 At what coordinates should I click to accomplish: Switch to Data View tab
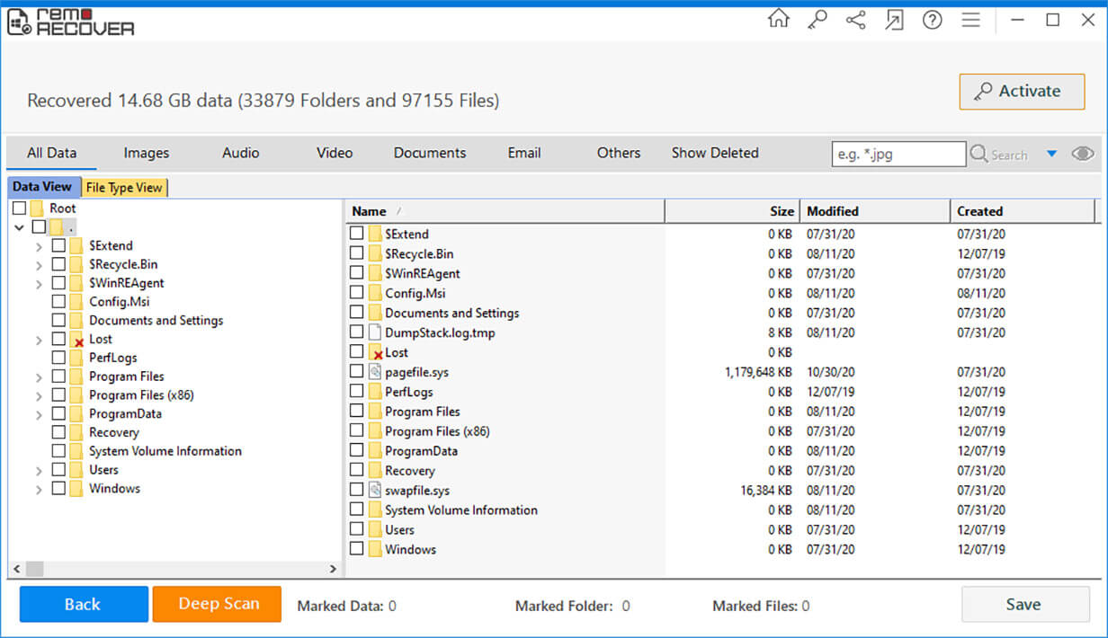[x=42, y=187]
